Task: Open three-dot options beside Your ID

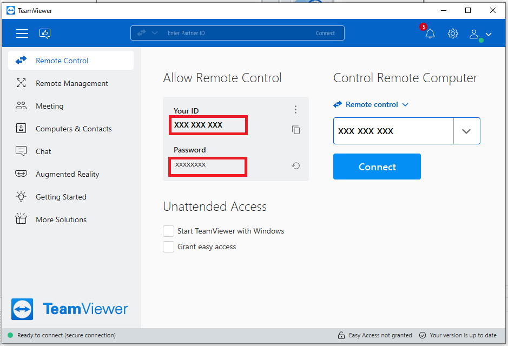Action: [295, 110]
